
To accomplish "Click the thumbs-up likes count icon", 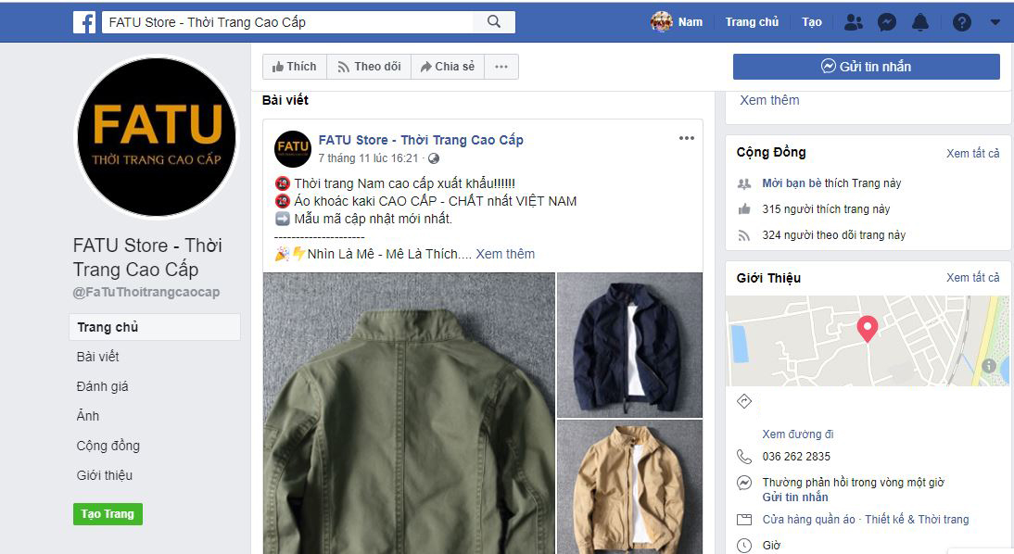I will pyautogui.click(x=744, y=208).
